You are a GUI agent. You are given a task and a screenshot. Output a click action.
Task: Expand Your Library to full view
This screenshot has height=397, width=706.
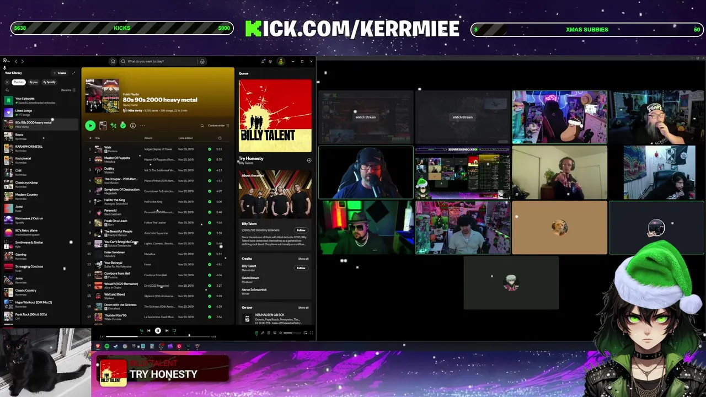[74, 73]
